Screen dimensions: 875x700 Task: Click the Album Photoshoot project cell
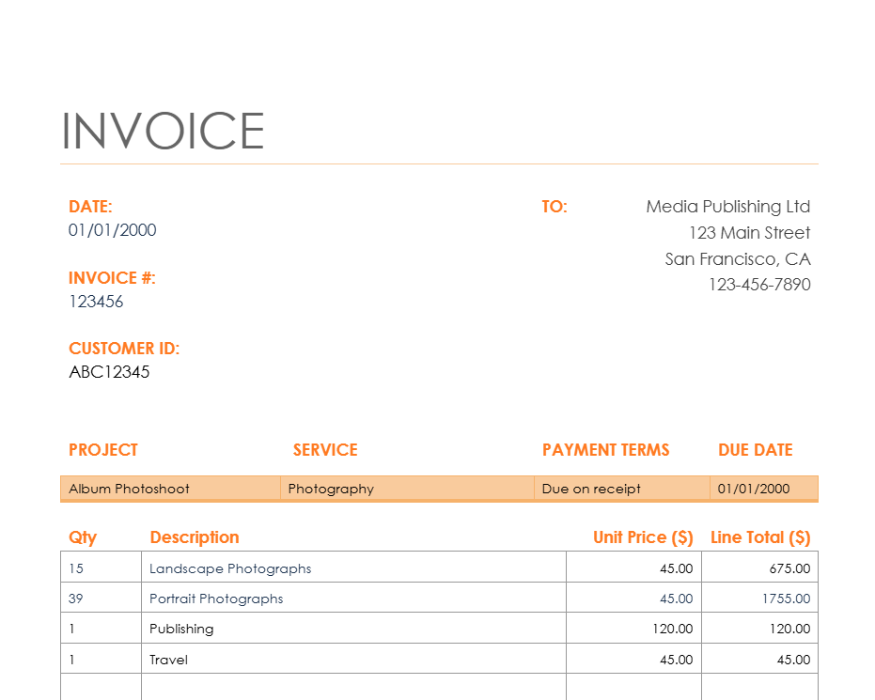170,489
